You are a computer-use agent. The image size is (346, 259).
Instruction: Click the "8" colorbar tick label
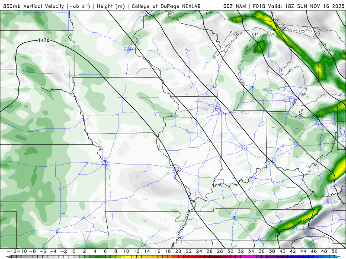[x=115, y=251]
